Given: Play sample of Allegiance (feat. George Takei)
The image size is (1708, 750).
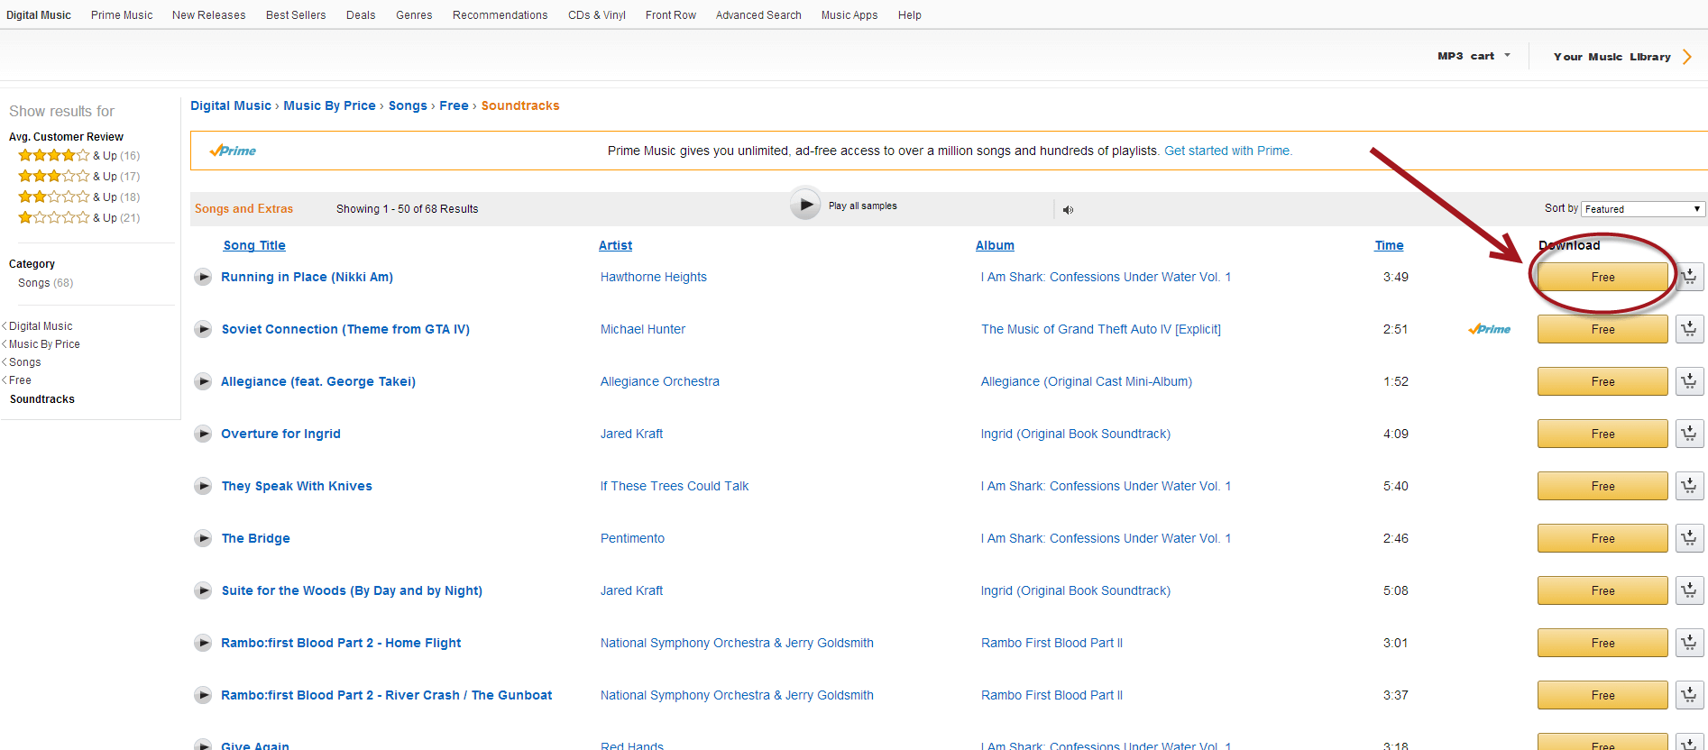Looking at the screenshot, I should click(203, 381).
